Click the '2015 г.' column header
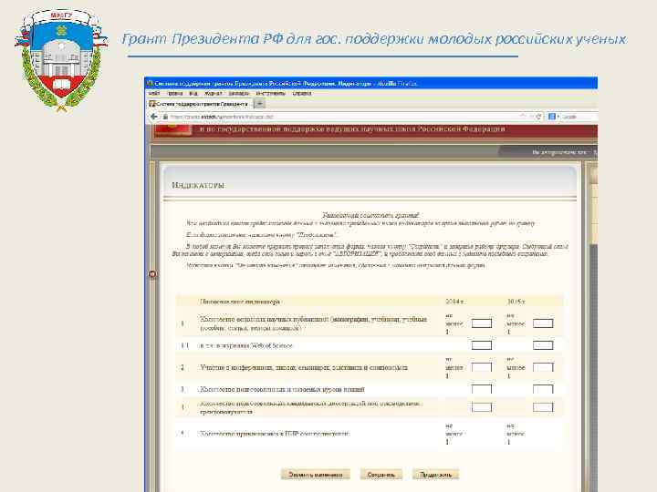Image resolution: width=657 pixels, height=492 pixels. [516, 302]
